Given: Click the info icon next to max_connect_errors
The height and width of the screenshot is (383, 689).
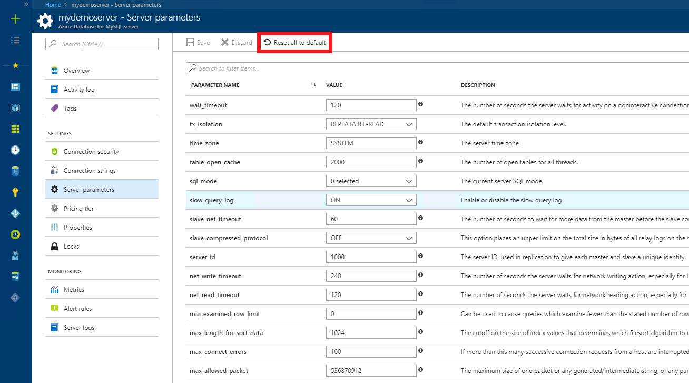Looking at the screenshot, I should (421, 351).
